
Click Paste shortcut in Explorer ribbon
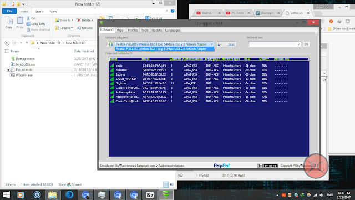(38, 29)
